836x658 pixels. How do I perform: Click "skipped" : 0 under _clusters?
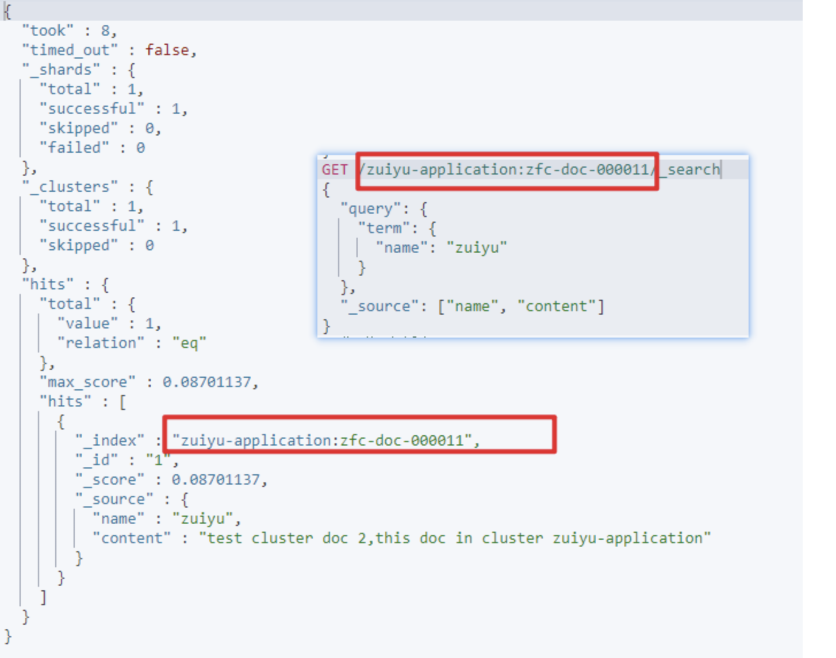[x=97, y=245]
